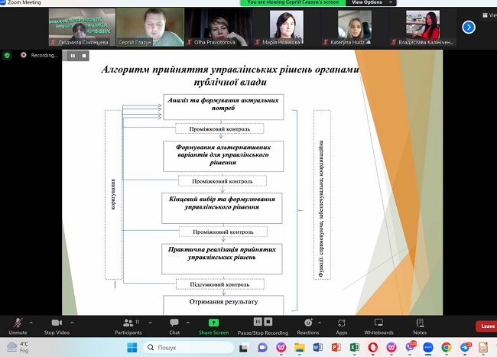Open Whiteboards
Viewport: 497px width, 357px height.
378,326
